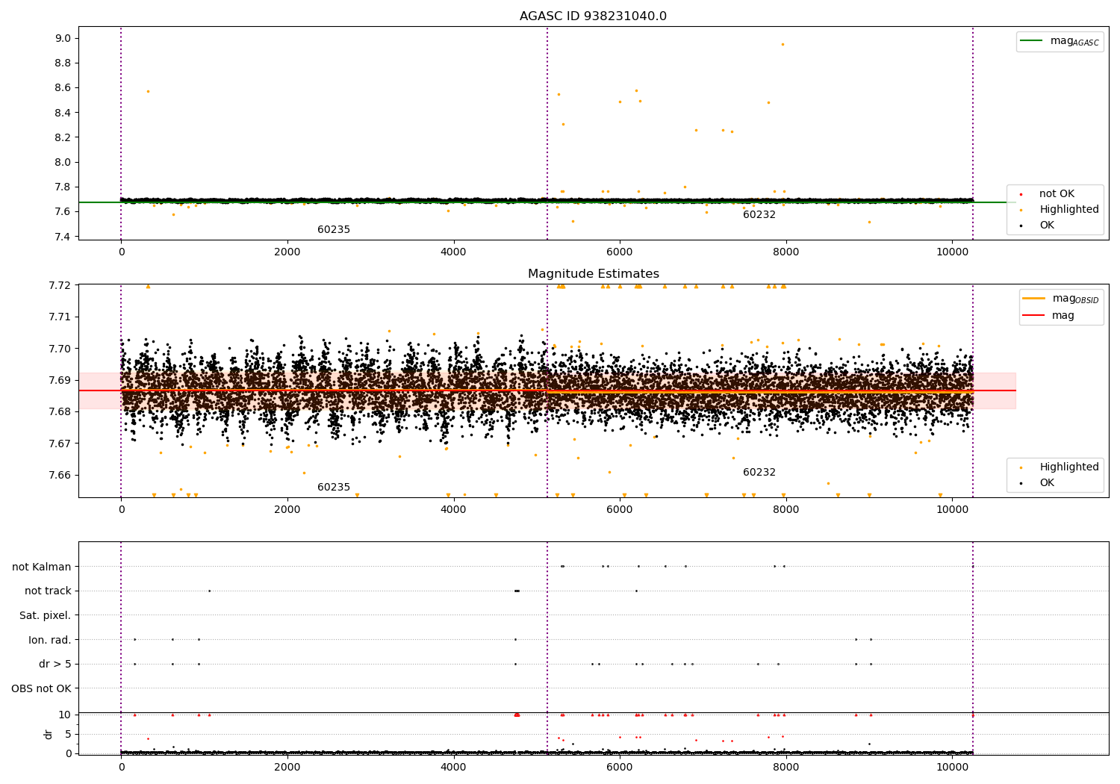The width and height of the screenshot is (1120, 784).
Task: Click the 7.66 y-axis tick in middle plot
Action: click(x=60, y=475)
